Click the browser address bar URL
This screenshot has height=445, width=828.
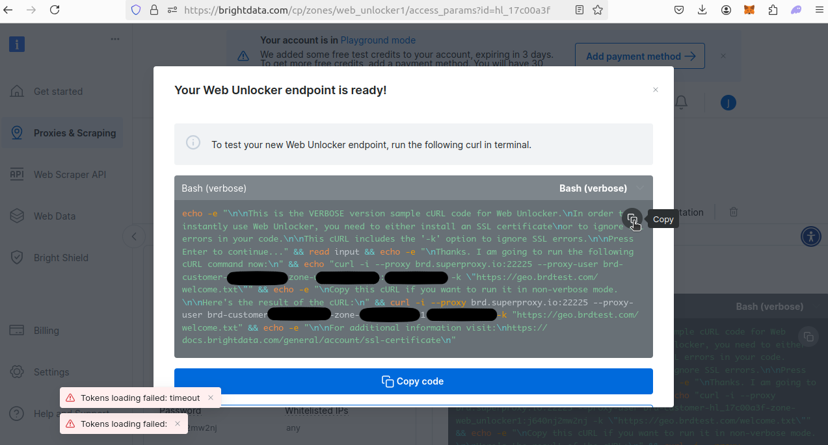(367, 10)
